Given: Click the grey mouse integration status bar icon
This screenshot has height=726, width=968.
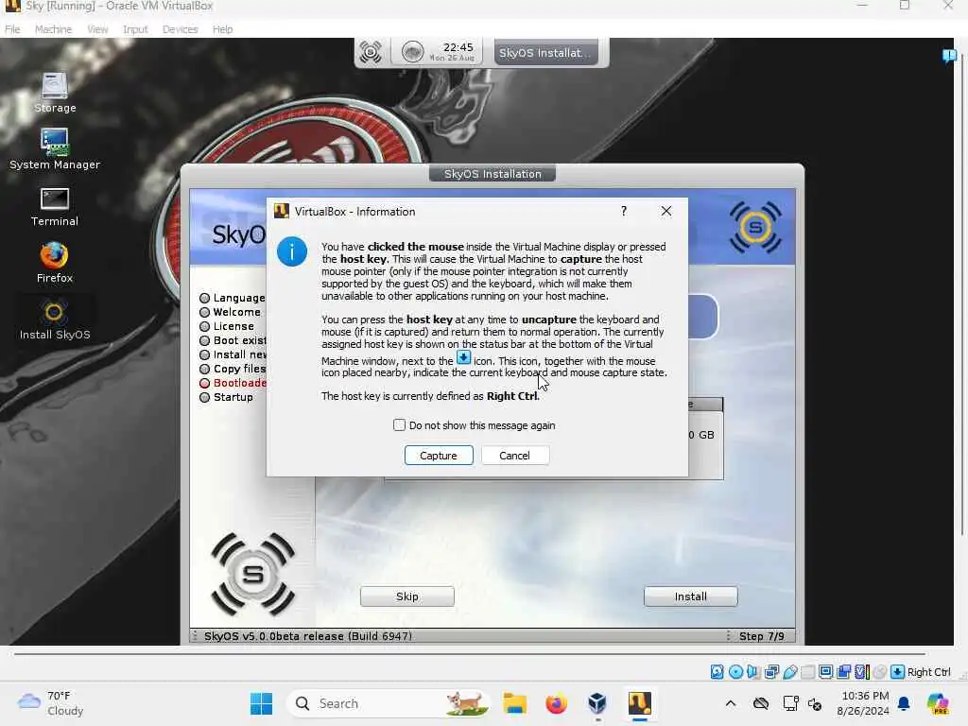Looking at the screenshot, I should coord(880,672).
